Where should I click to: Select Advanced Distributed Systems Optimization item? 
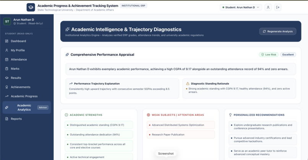coord(181,125)
